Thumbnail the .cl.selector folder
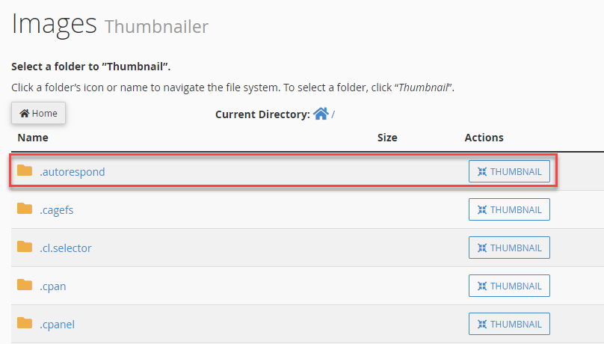Screen dimensions: 604x344 pos(509,248)
